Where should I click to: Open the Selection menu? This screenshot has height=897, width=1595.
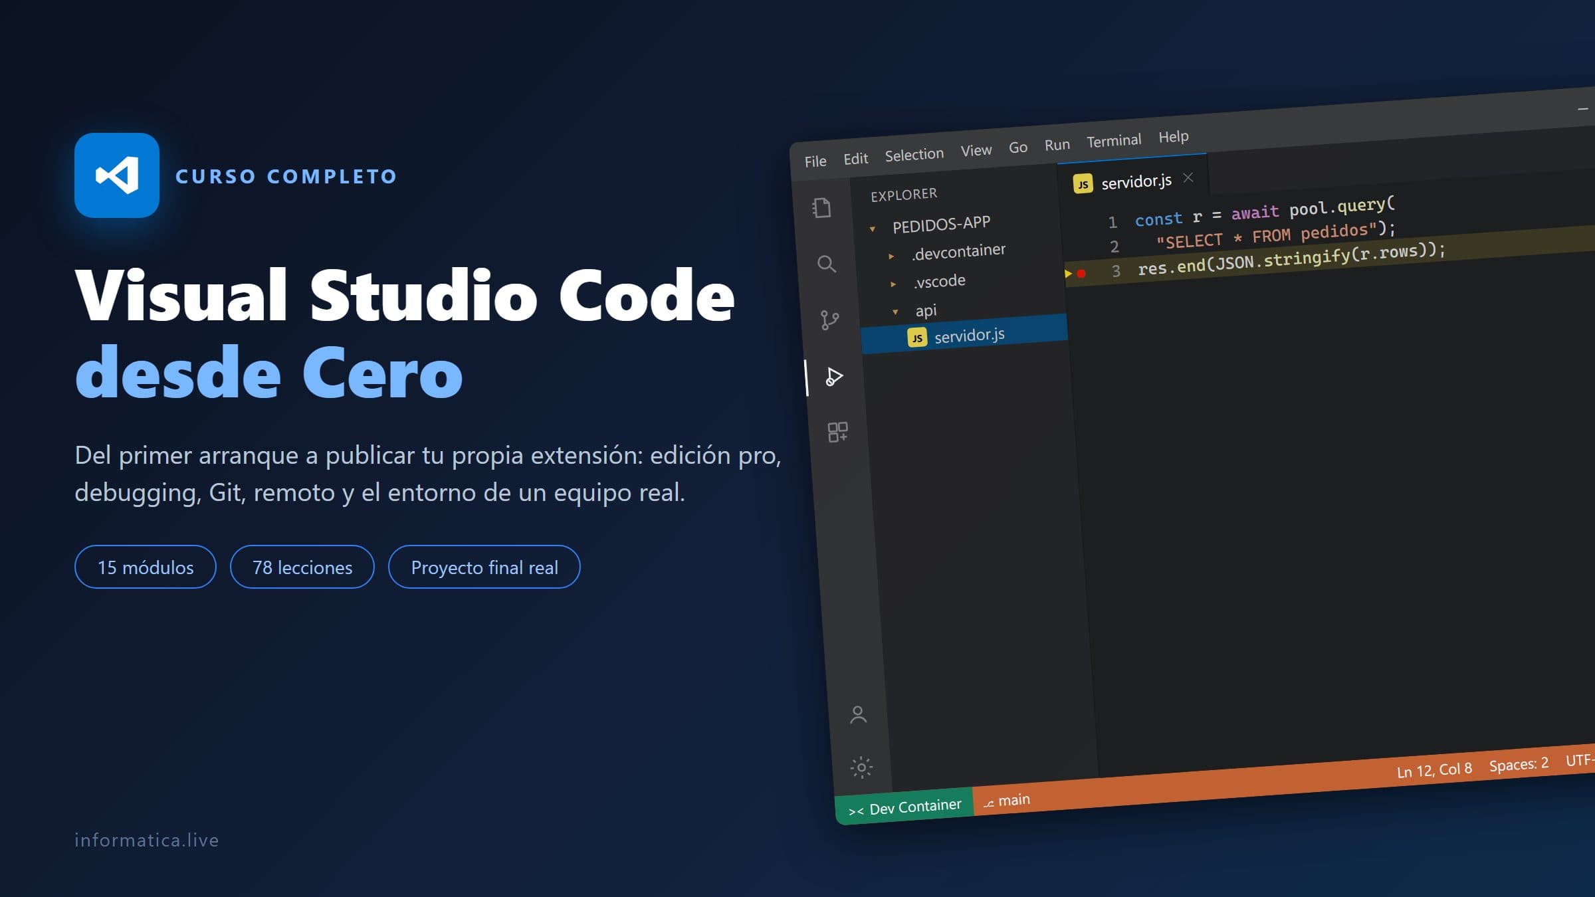(x=914, y=154)
